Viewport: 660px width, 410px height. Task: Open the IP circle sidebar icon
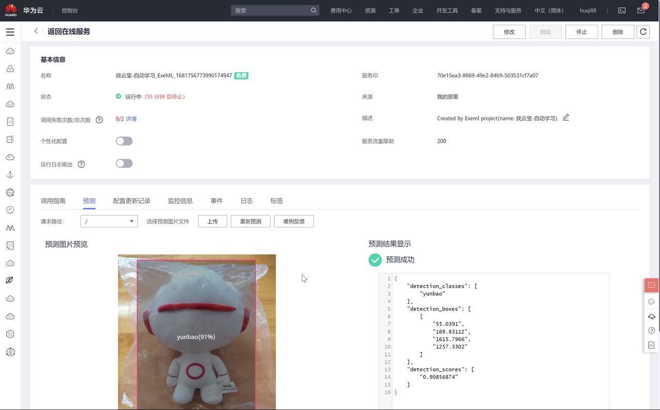pyautogui.click(x=10, y=210)
